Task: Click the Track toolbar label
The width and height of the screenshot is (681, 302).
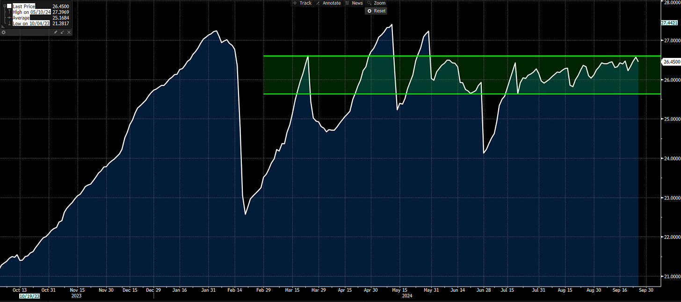Action: [305, 3]
